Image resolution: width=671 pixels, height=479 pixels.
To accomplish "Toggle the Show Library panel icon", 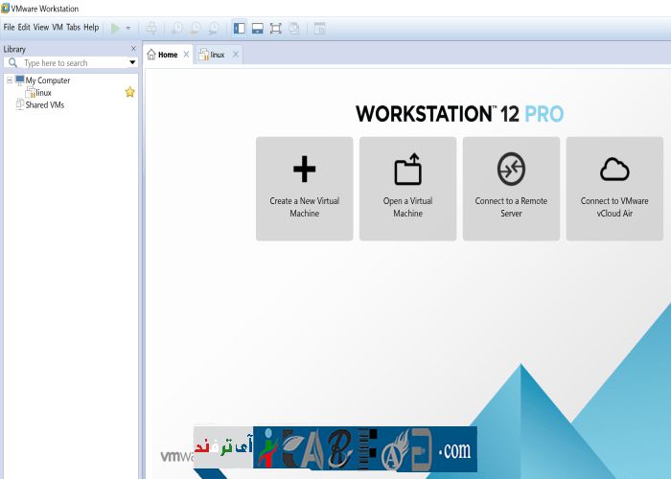I will pyautogui.click(x=239, y=28).
